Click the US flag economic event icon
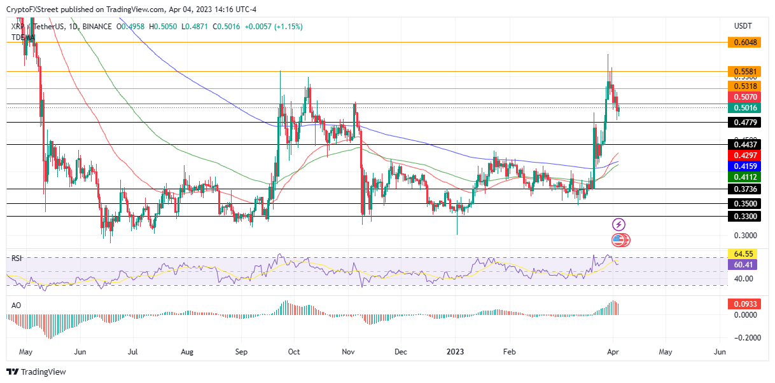Screen dimensions: 775x383 [x=618, y=240]
